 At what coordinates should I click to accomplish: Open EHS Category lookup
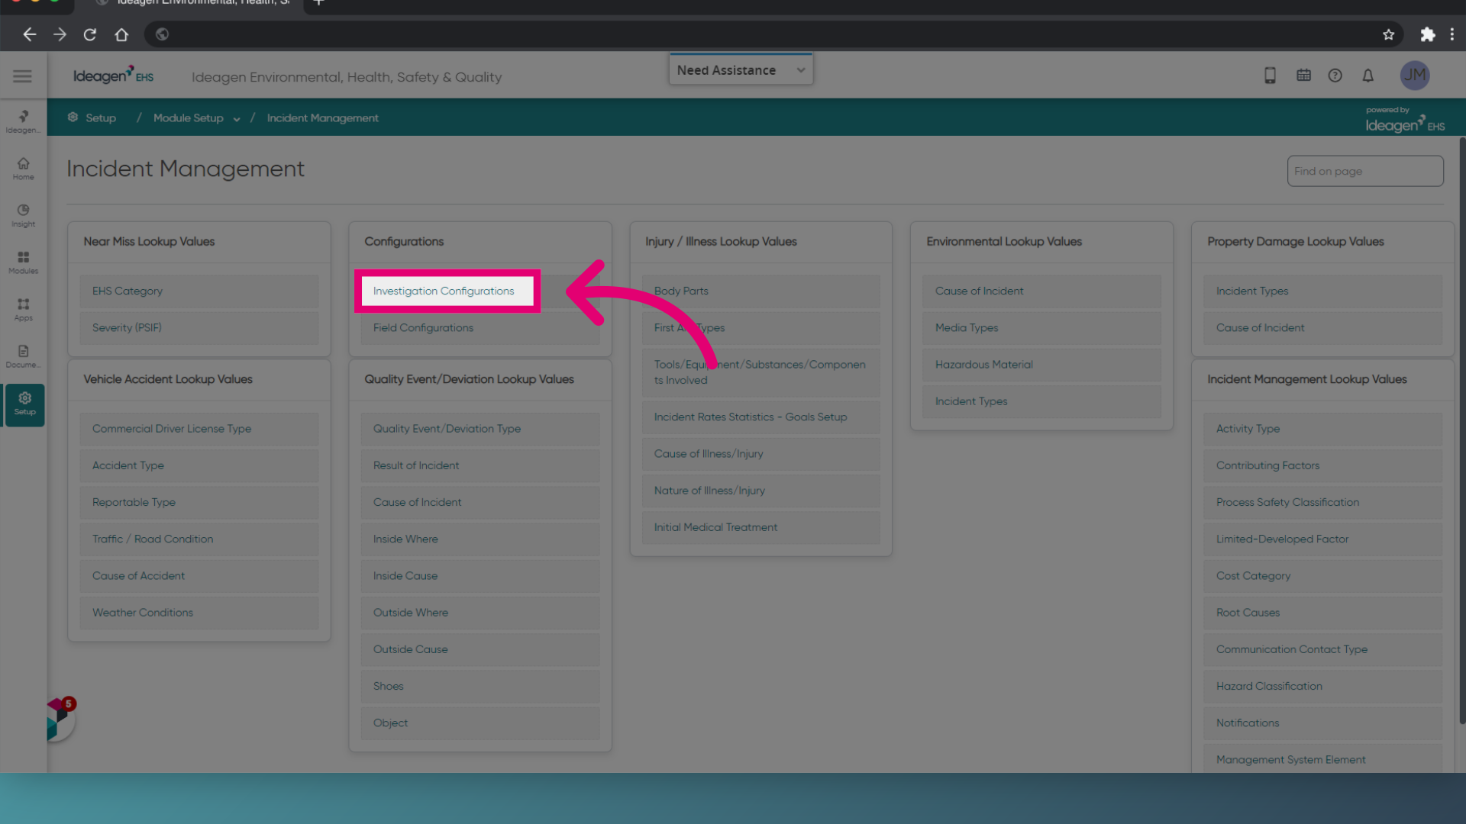tap(199, 291)
